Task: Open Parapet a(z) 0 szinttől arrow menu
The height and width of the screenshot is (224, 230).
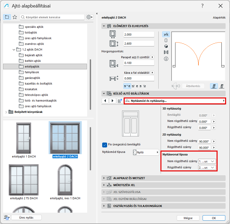Action: pos(152,57)
